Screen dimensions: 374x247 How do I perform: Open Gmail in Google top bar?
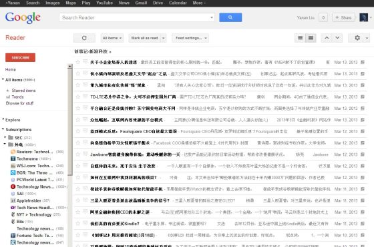click(141, 3)
